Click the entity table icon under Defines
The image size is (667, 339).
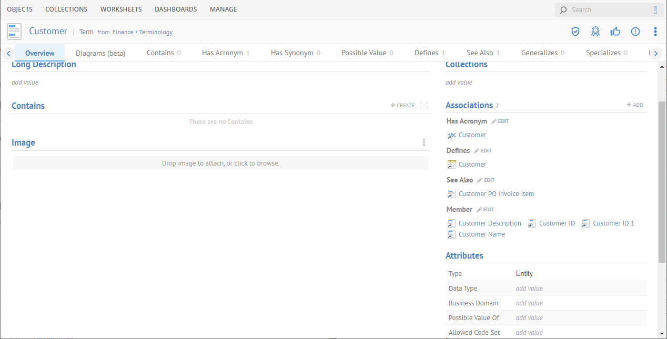pyautogui.click(x=451, y=164)
